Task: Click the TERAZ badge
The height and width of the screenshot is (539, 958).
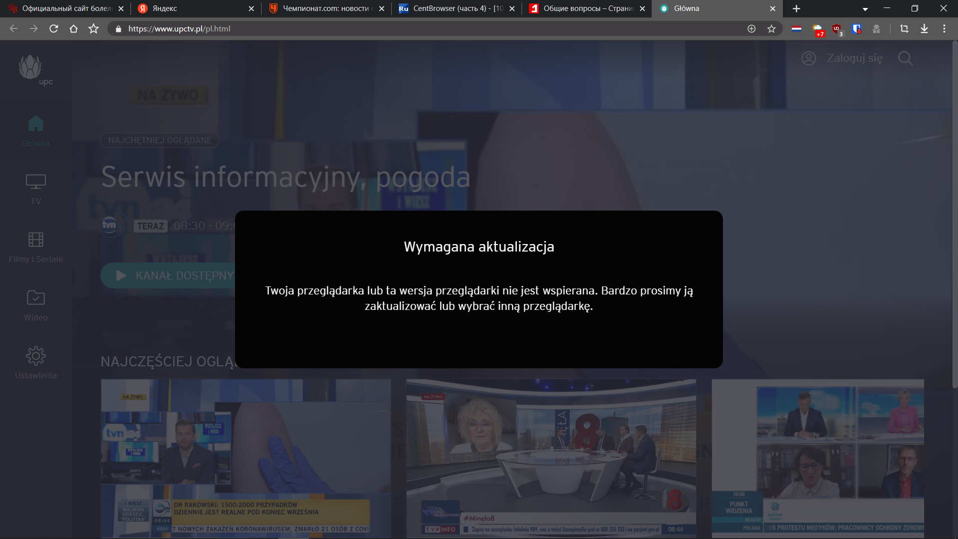Action: pyautogui.click(x=150, y=226)
